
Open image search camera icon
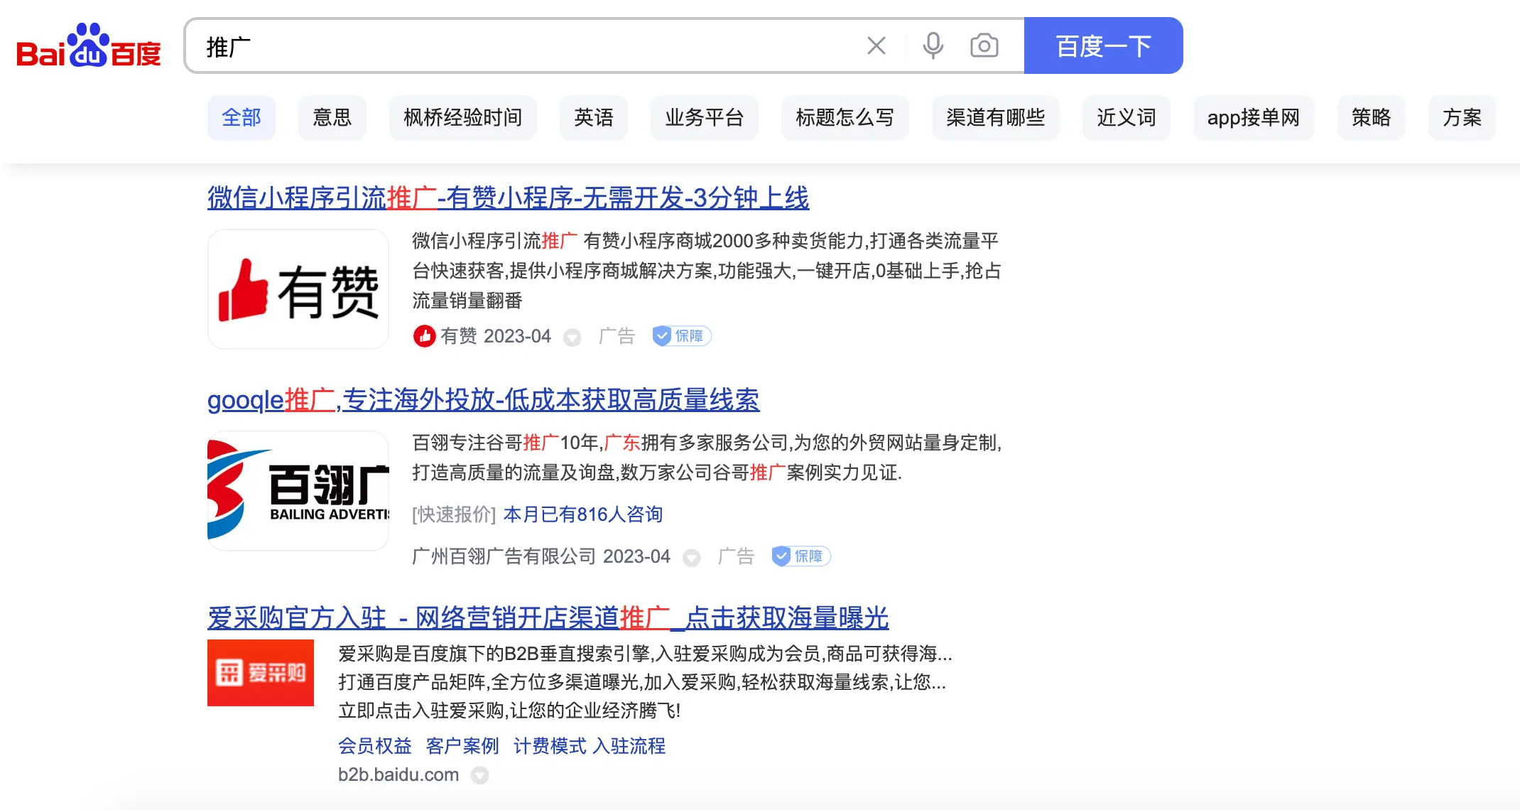click(x=984, y=46)
